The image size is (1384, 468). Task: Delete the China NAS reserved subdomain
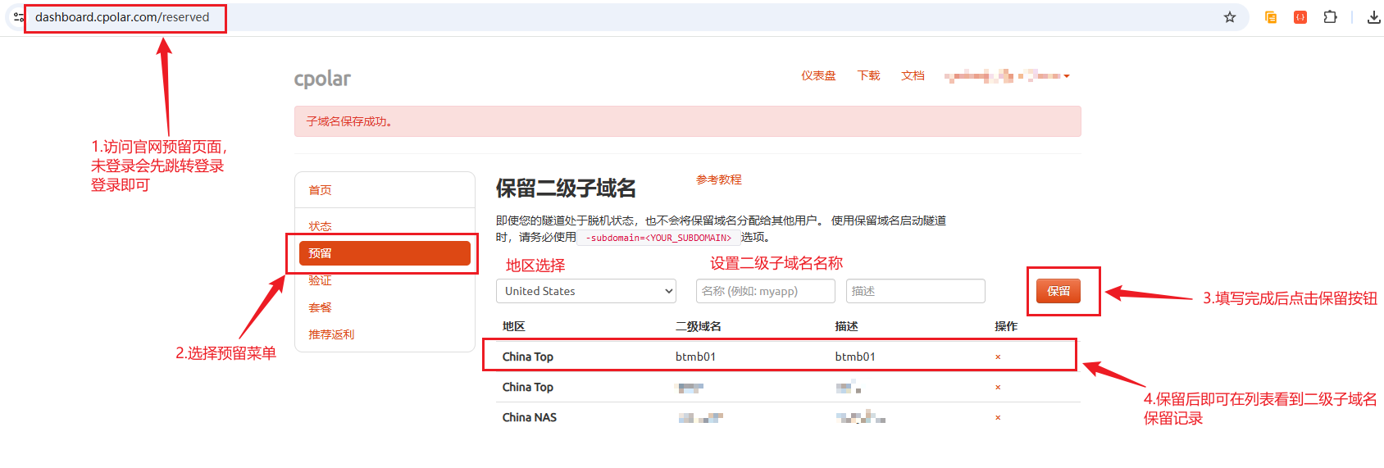pos(998,418)
